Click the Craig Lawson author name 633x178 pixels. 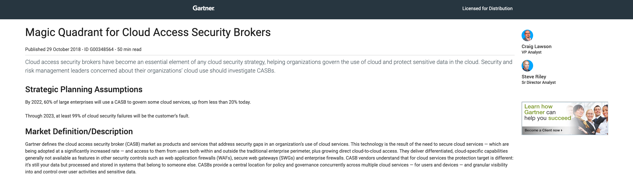point(536,46)
